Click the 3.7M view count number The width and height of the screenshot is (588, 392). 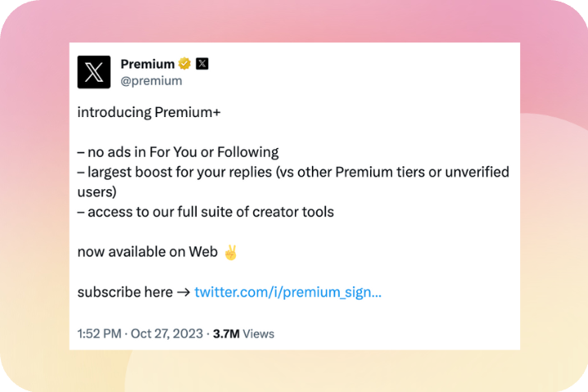click(x=225, y=334)
